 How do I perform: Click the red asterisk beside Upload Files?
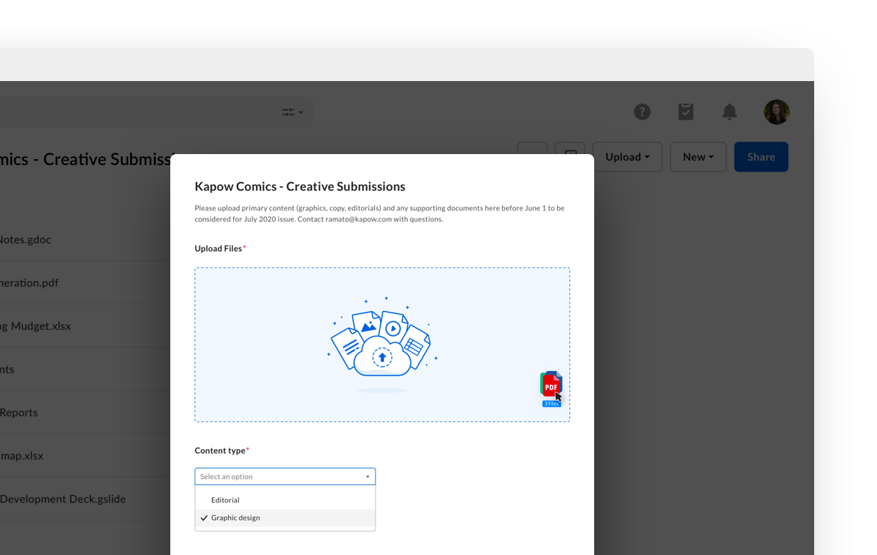pos(246,245)
